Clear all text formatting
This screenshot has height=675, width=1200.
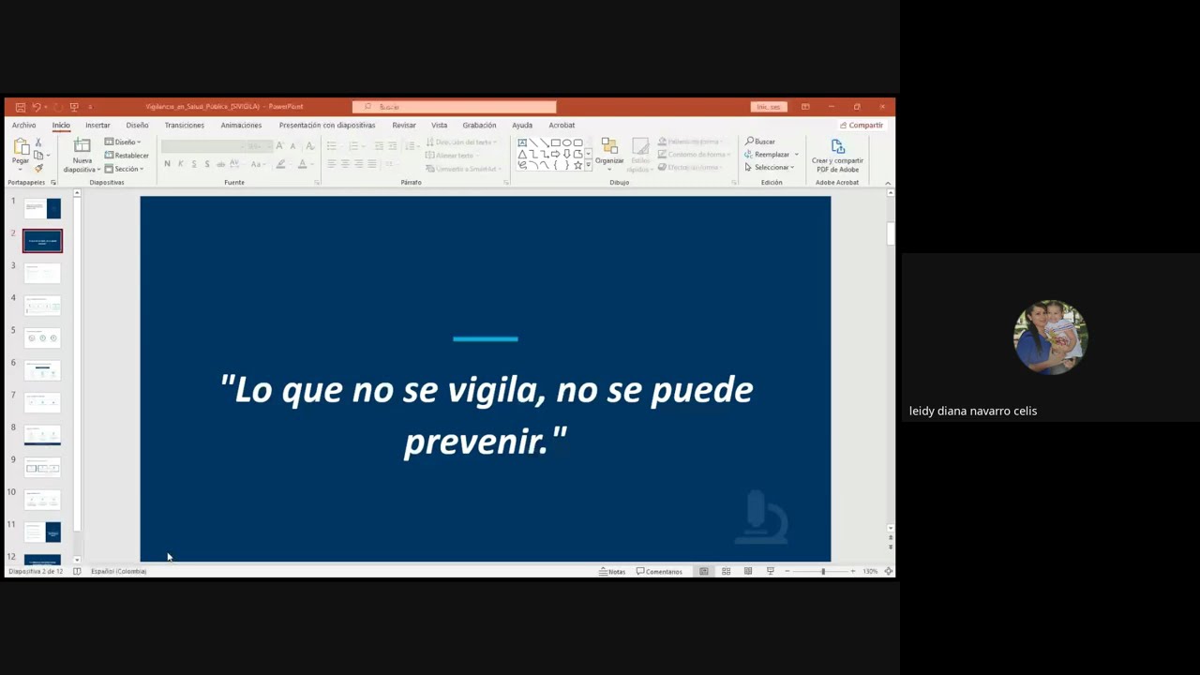pos(309,146)
